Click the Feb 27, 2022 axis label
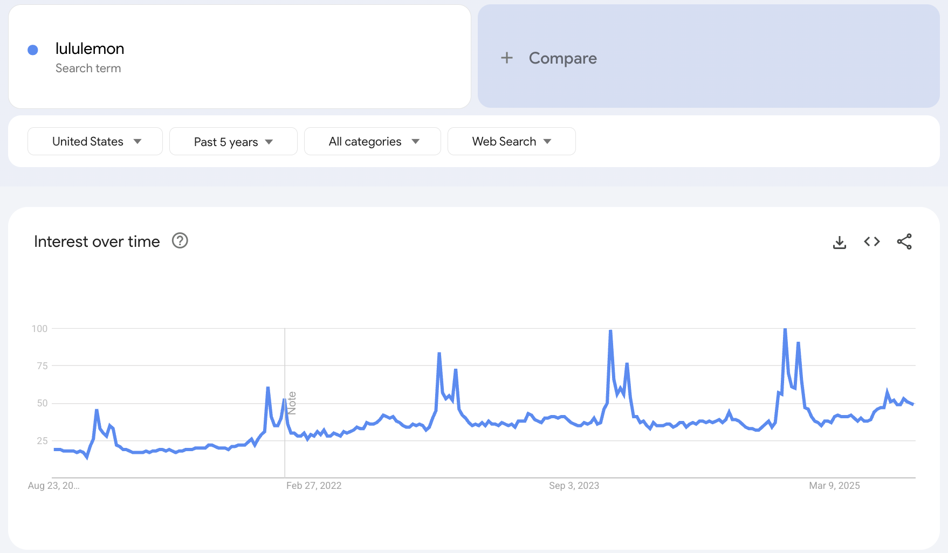 [x=313, y=486]
